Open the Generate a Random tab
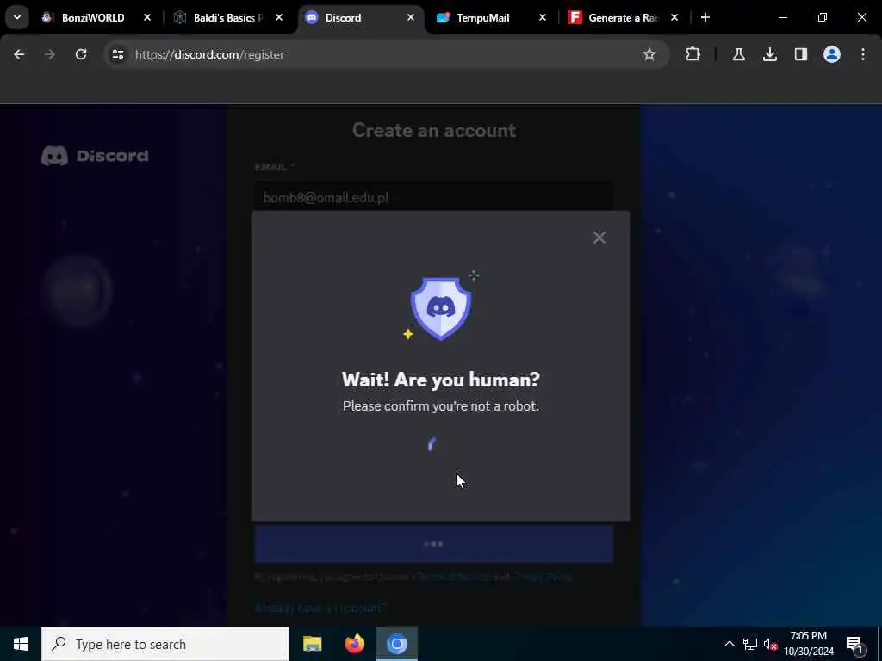The image size is (882, 661). [623, 18]
